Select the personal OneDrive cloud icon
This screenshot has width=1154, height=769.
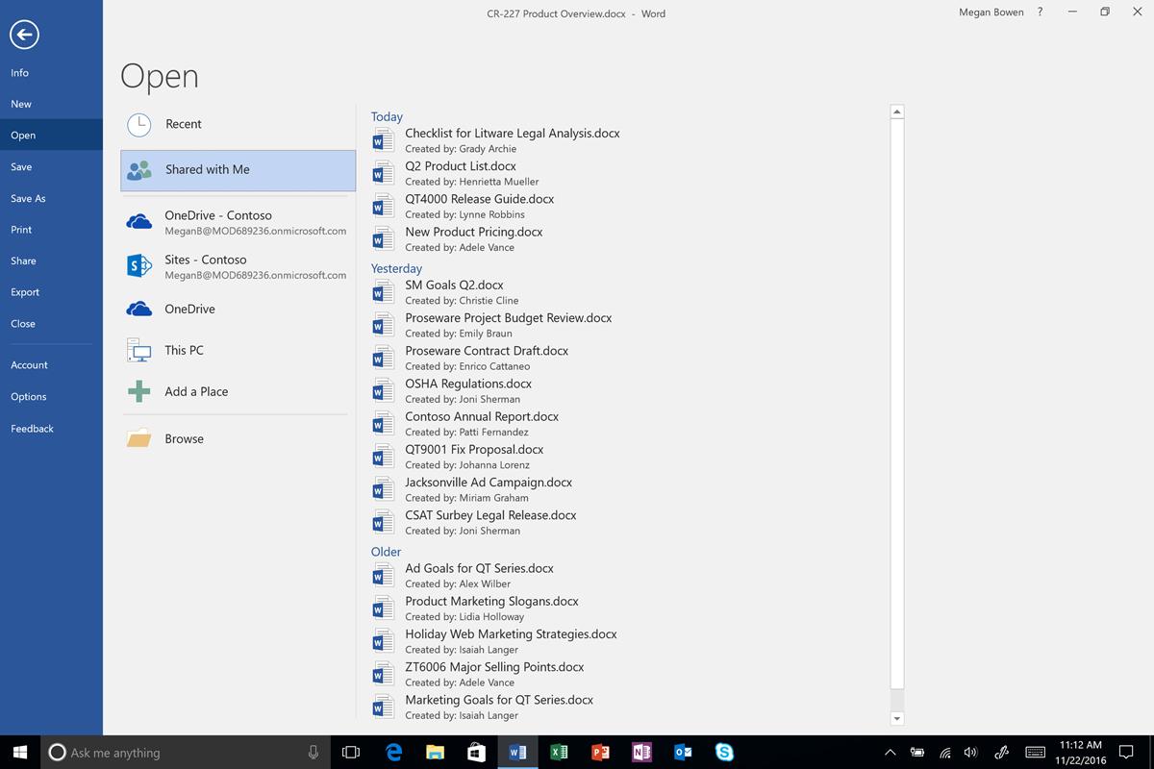click(x=139, y=309)
